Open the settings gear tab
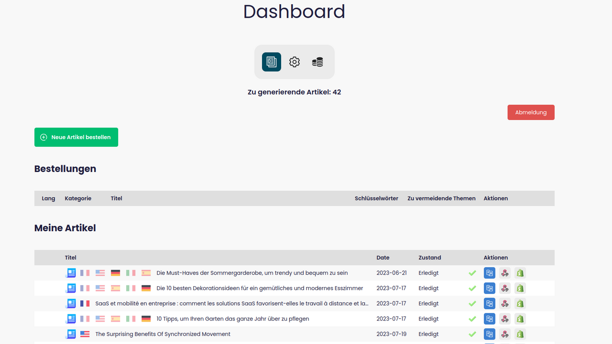This screenshot has width=612, height=344. 295,62
